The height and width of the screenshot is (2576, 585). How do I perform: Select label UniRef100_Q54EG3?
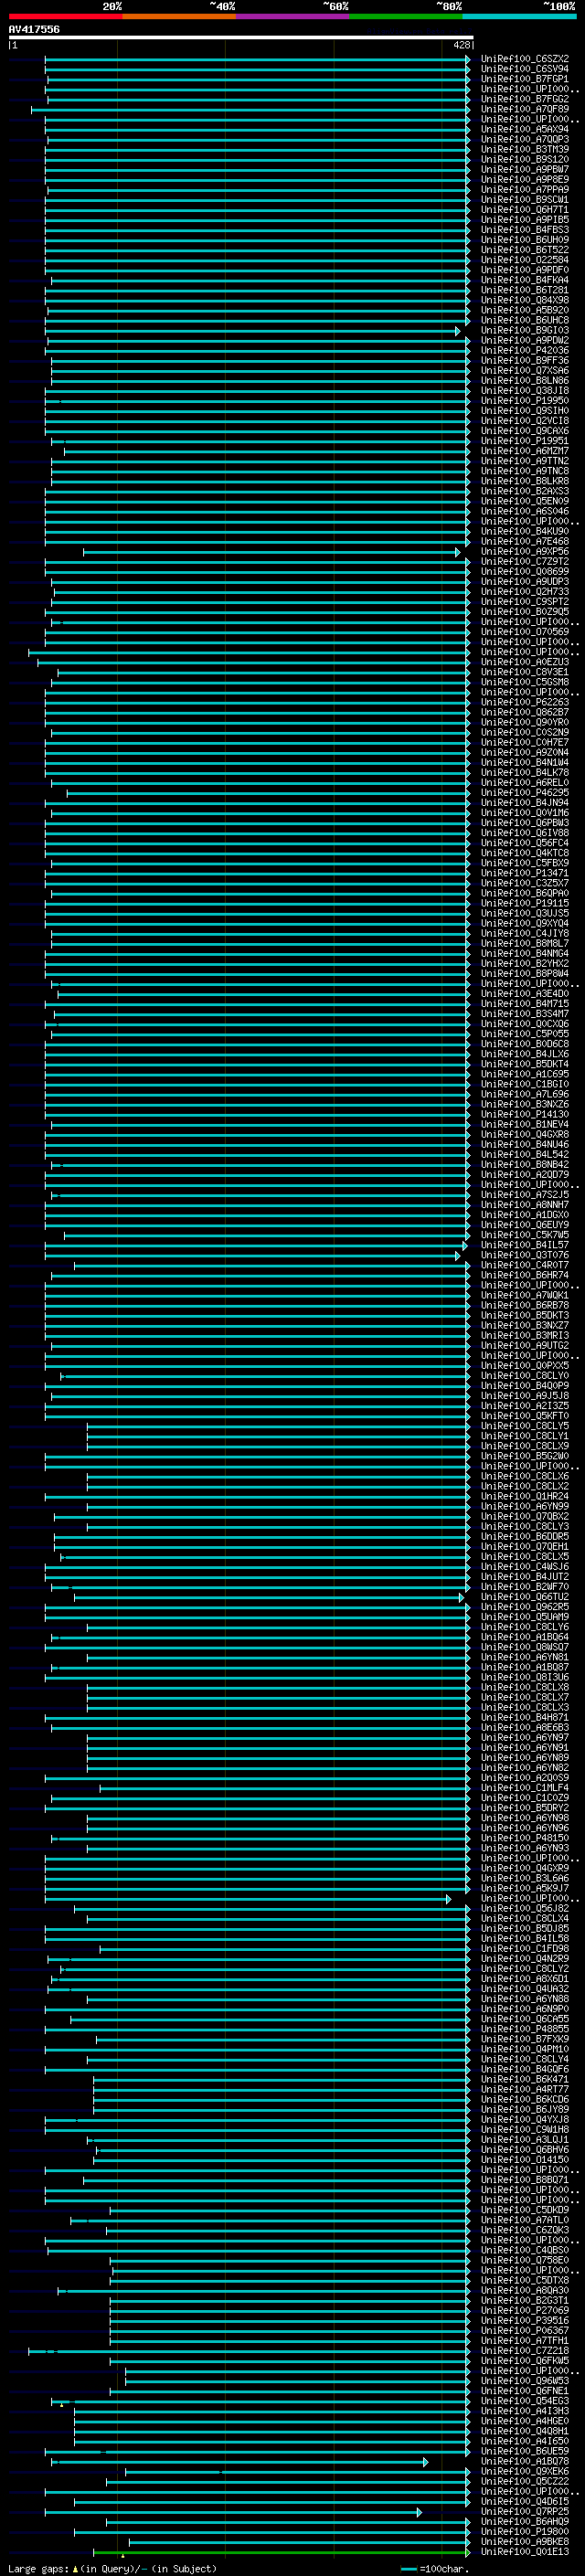tap(525, 2400)
